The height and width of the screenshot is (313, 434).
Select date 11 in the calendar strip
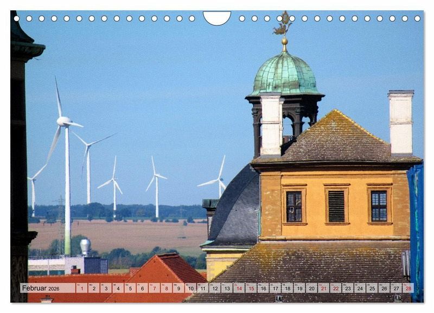click(x=203, y=288)
